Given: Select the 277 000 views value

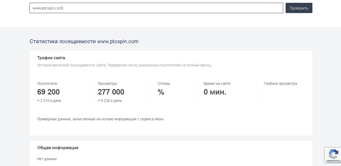Looking at the screenshot, I should click(111, 92).
